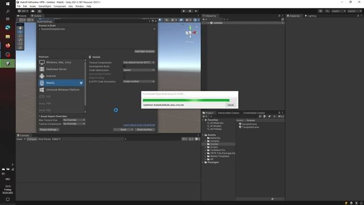Screen dimensions: 364x205
Task: Toggle the Development Build checkbox
Action: 124,66
